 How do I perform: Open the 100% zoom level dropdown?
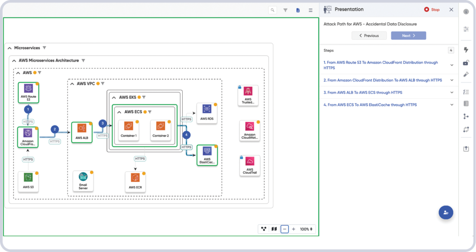click(306, 229)
